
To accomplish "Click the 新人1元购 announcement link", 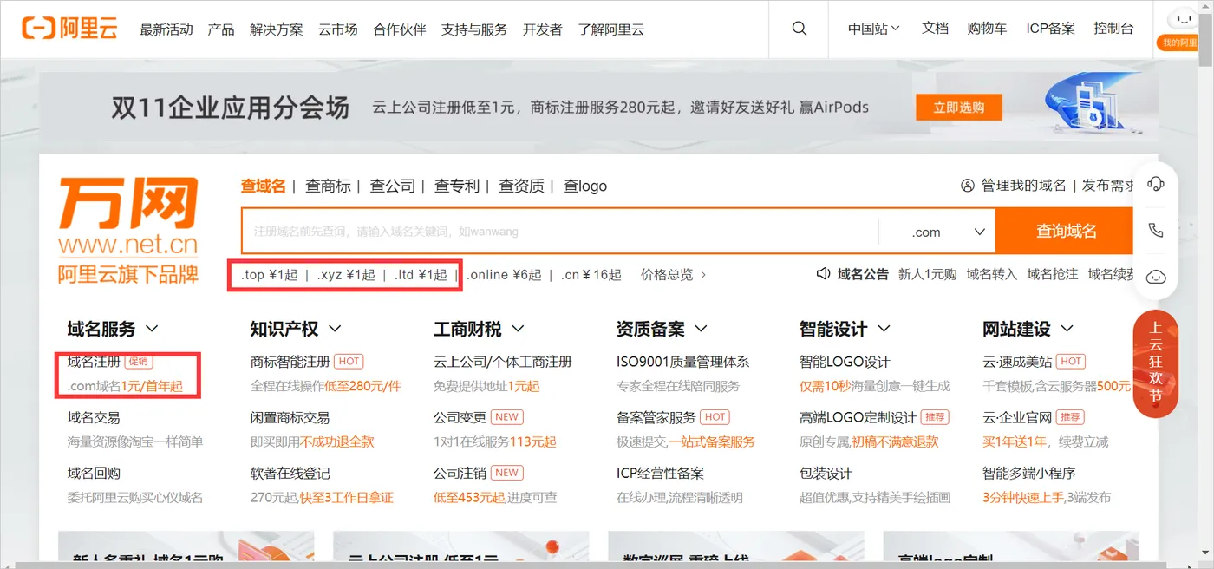I will (927, 274).
